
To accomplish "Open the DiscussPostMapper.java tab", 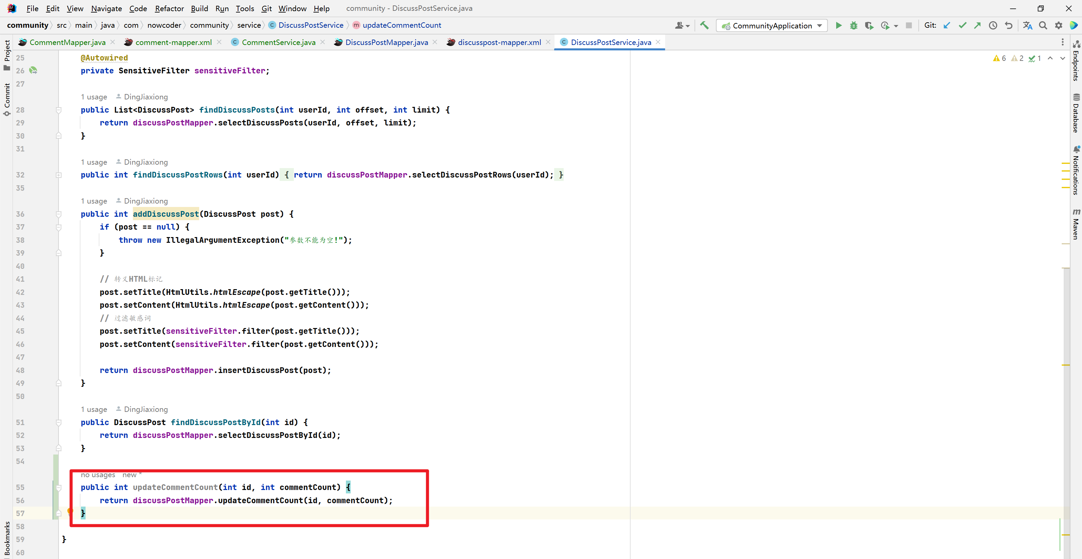I will 385,42.
